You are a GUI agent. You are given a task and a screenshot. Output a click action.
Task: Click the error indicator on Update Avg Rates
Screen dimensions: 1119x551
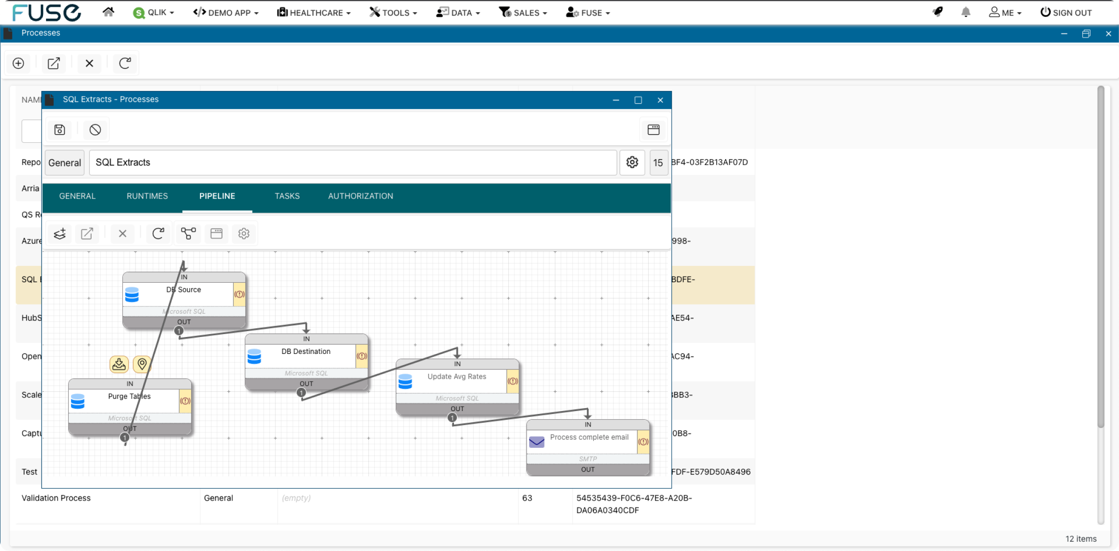pyautogui.click(x=513, y=382)
